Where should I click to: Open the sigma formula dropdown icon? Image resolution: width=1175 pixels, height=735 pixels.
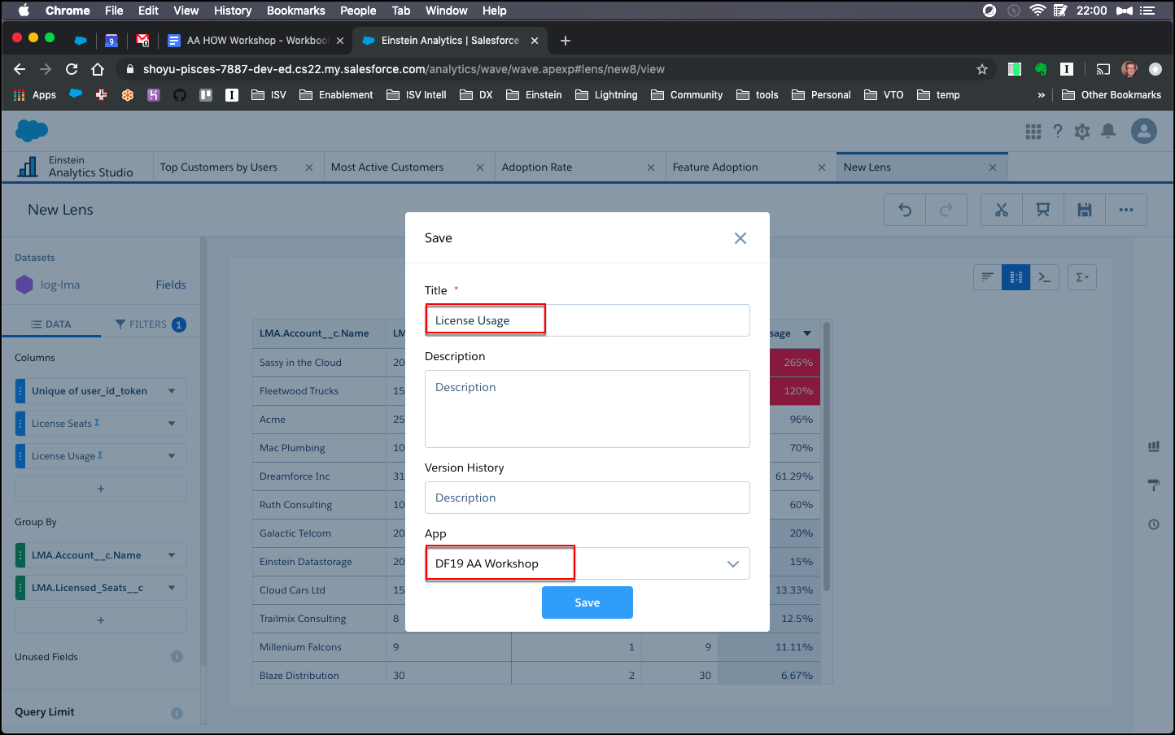point(1082,277)
